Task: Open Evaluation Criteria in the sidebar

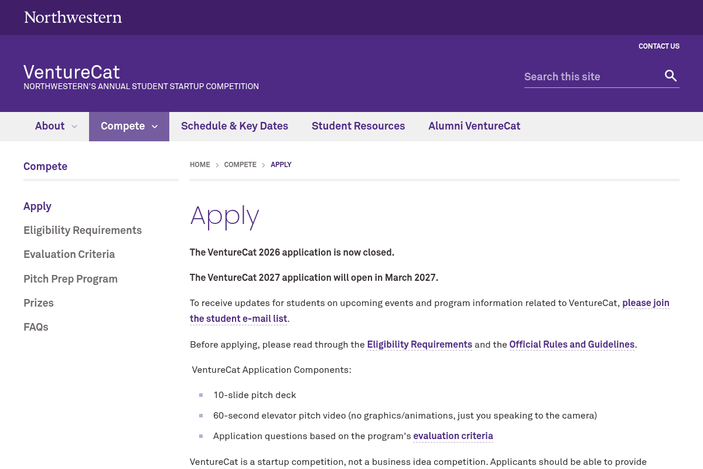Action: tap(69, 254)
